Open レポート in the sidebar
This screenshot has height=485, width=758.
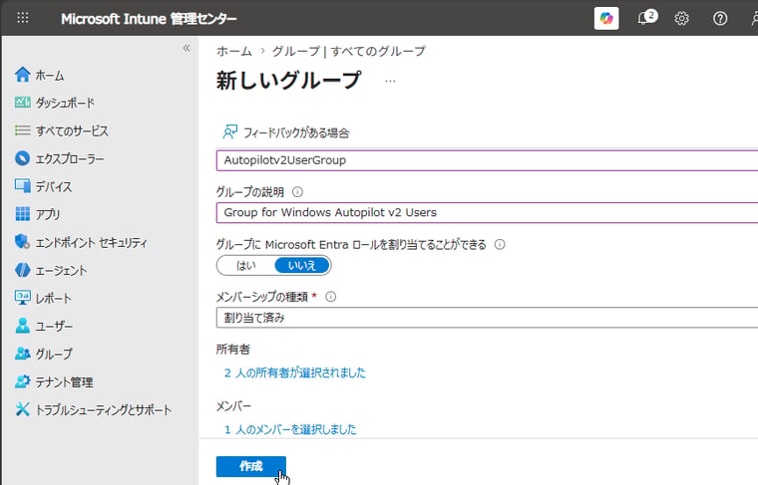(x=53, y=299)
